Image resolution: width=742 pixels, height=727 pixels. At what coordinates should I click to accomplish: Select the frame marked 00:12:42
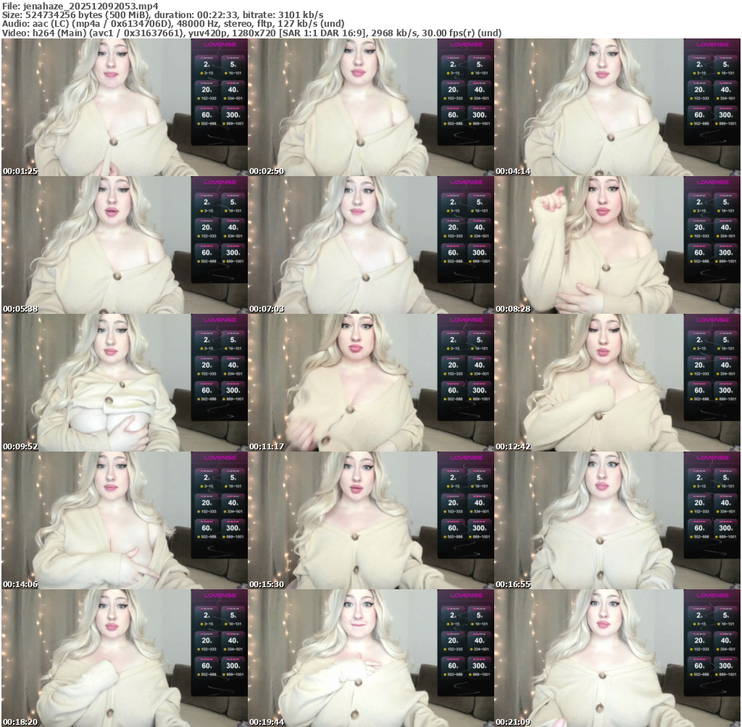pos(617,383)
